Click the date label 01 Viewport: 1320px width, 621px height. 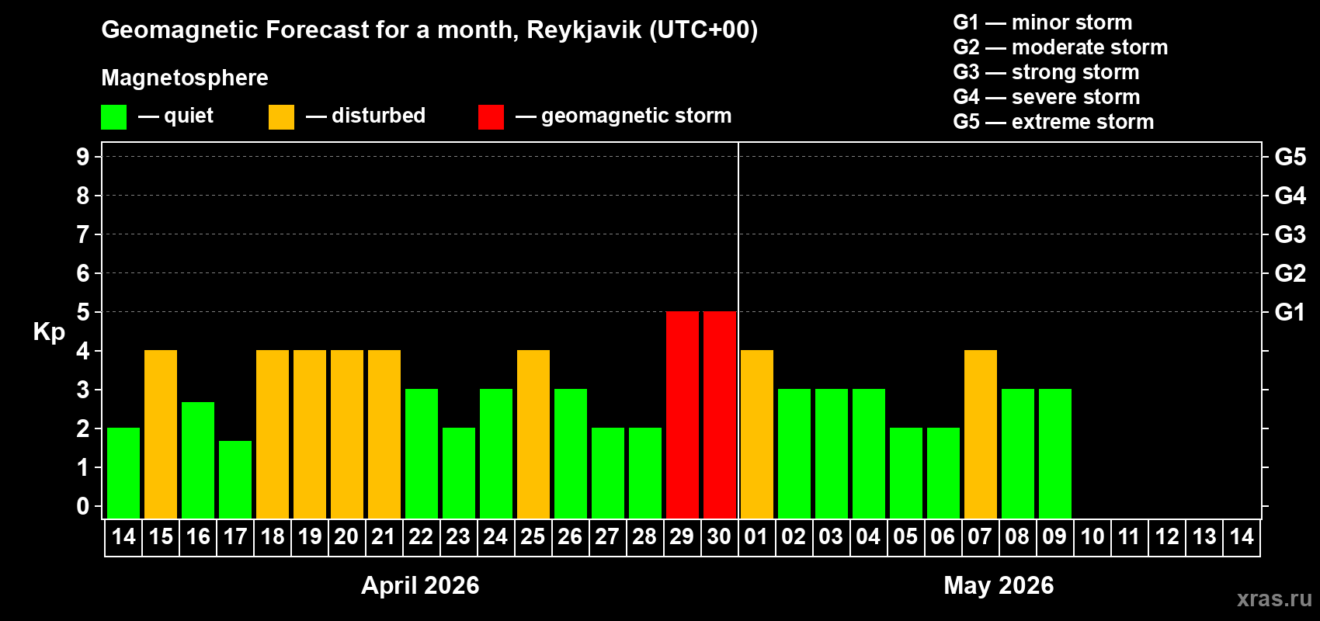pyautogui.click(x=756, y=536)
